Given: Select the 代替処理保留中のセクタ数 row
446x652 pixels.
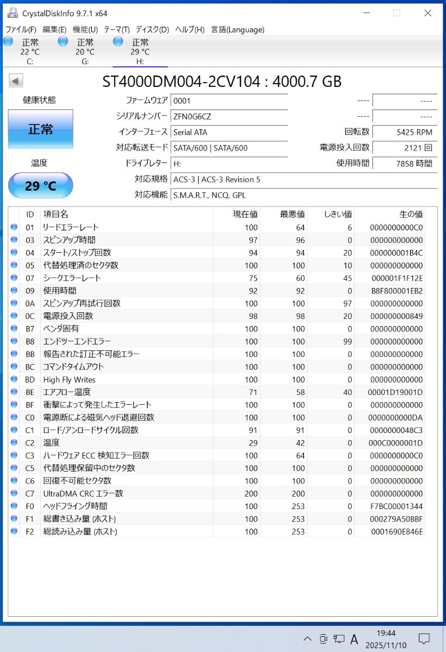Looking at the screenshot, I should (217, 468).
